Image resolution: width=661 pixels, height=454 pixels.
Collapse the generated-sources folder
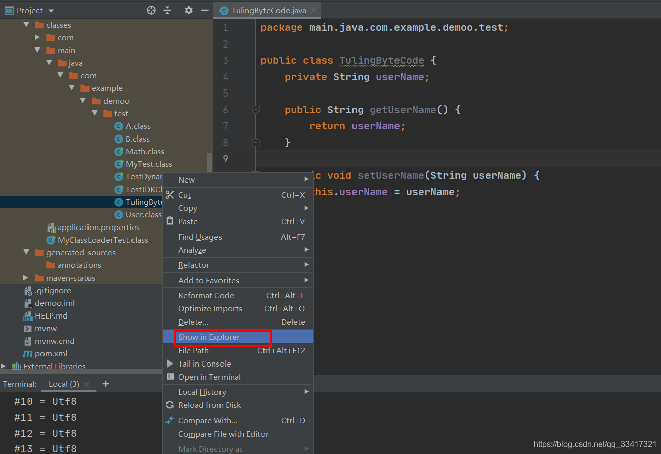tap(26, 252)
